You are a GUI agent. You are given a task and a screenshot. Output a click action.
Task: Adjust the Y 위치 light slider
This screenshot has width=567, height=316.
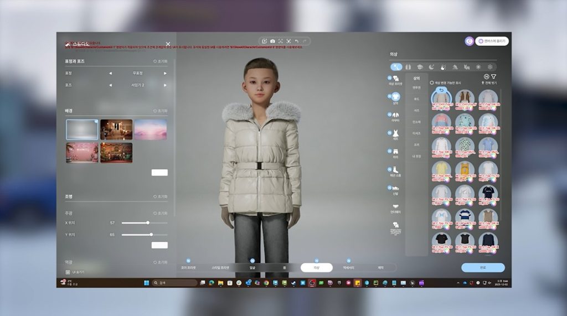[145, 235]
